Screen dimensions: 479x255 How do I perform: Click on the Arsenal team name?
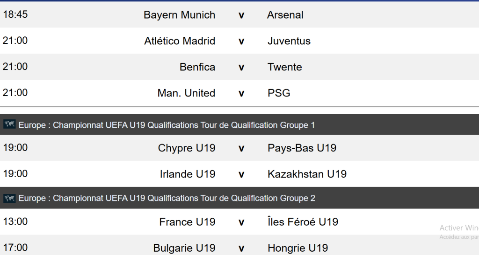pos(285,15)
